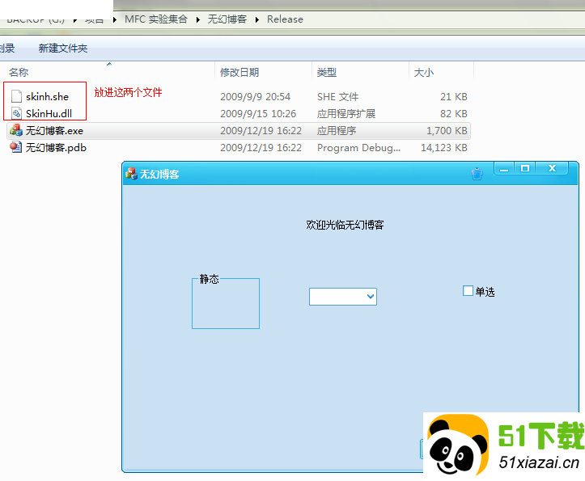The image size is (585, 481).
Task: Navigate to MFC 实验集合 breadcrumb folder
Action: tap(156, 19)
